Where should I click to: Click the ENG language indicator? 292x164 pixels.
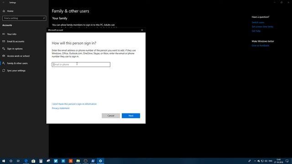pyautogui.click(x=271, y=161)
